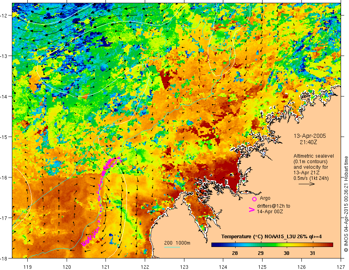Click the '0.5m/s (1kt 24h)' scale text
The width and height of the screenshot is (349, 270).
point(311,178)
